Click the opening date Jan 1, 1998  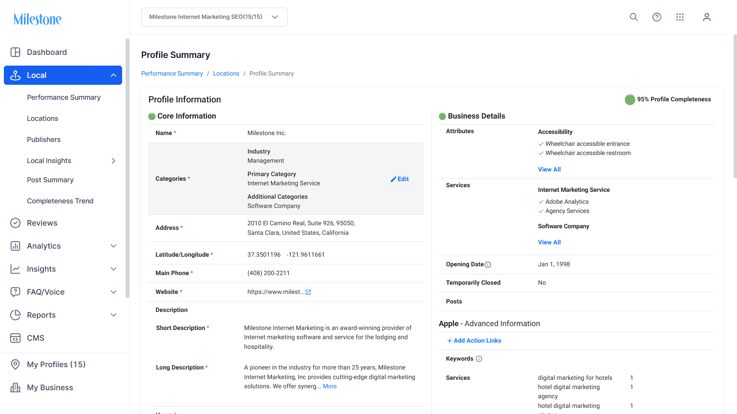point(554,264)
